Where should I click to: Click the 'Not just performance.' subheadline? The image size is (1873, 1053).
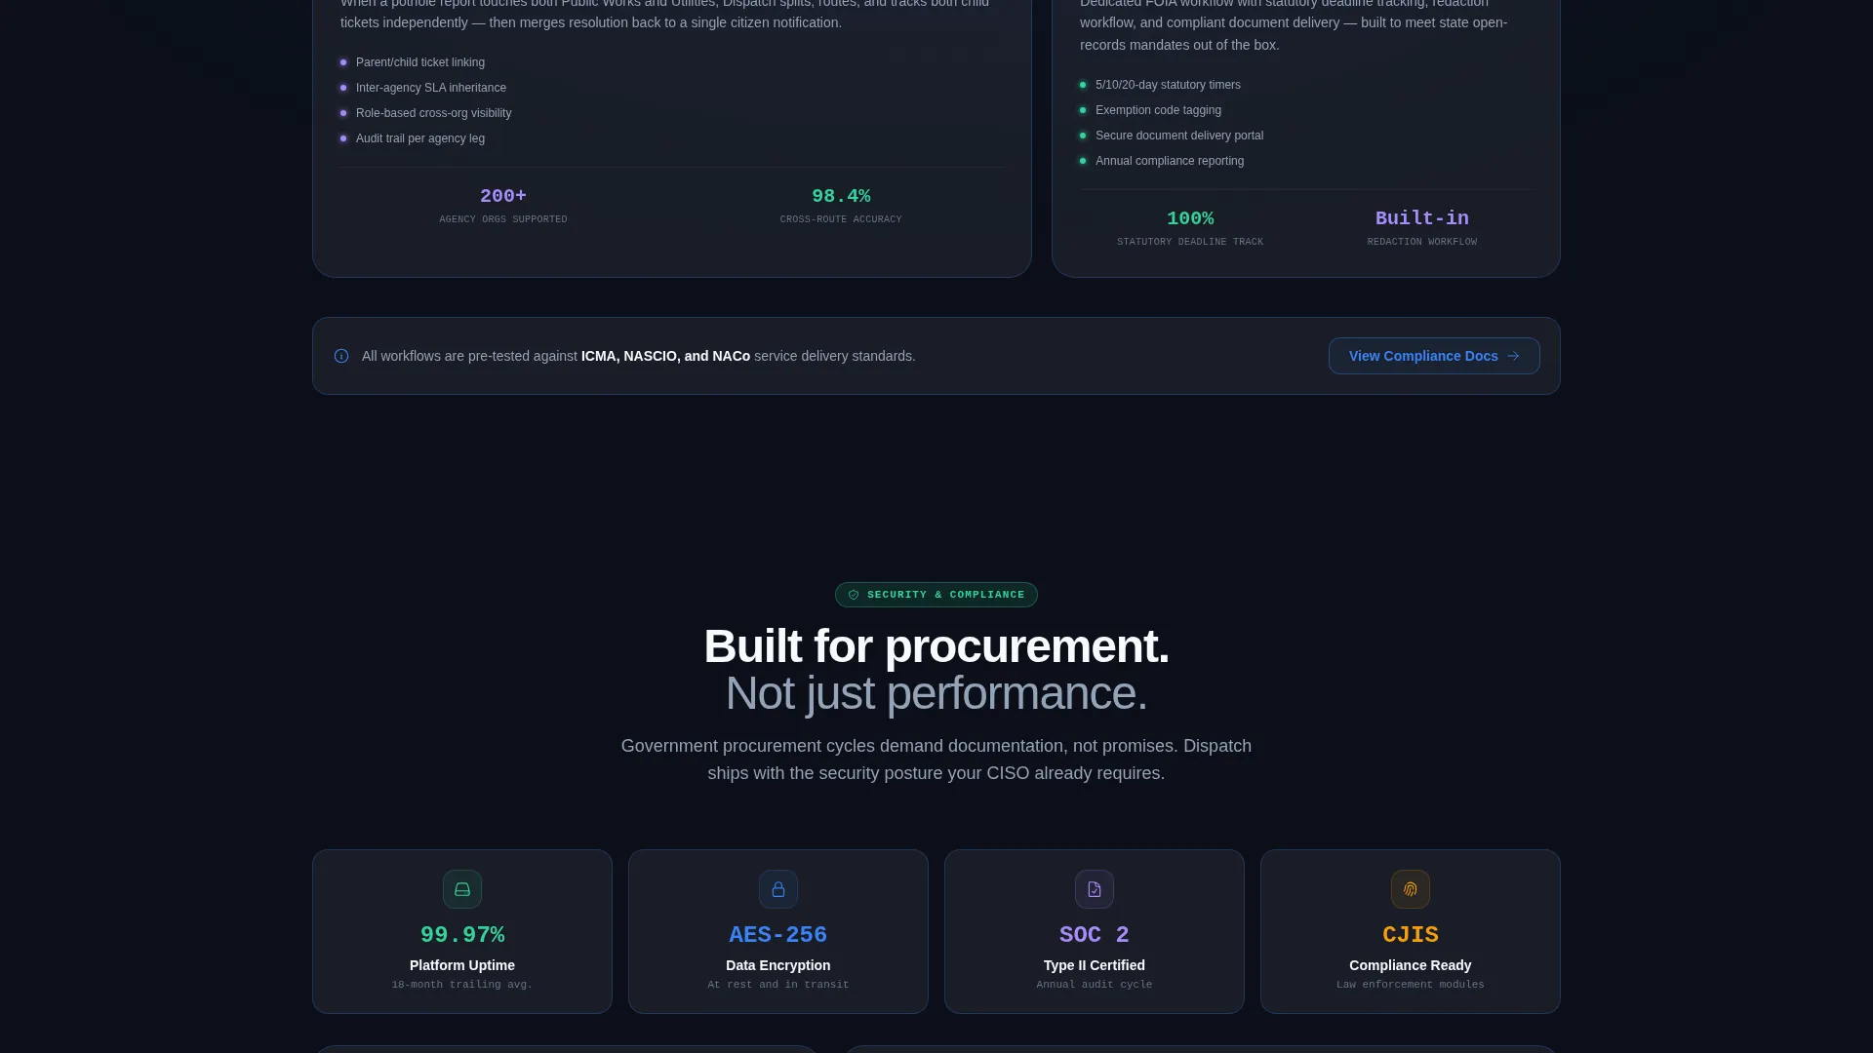point(936,693)
